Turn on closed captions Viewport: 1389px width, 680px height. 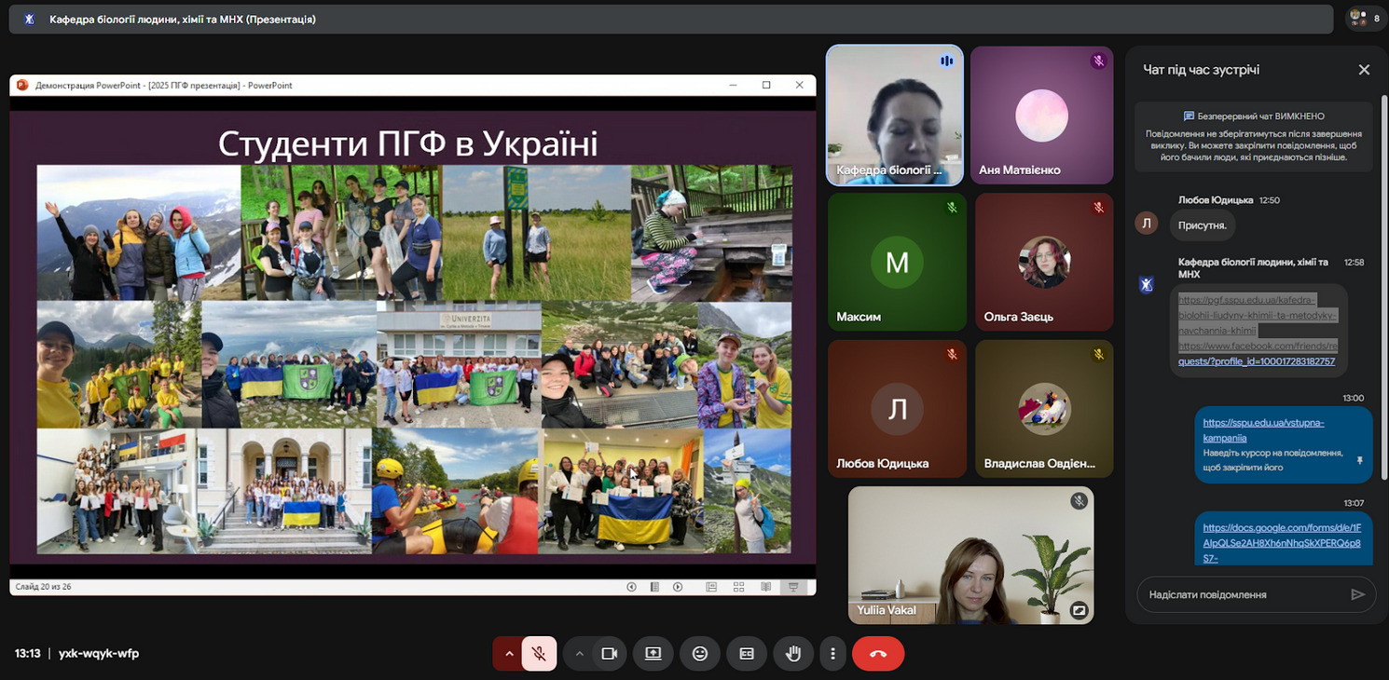(747, 654)
